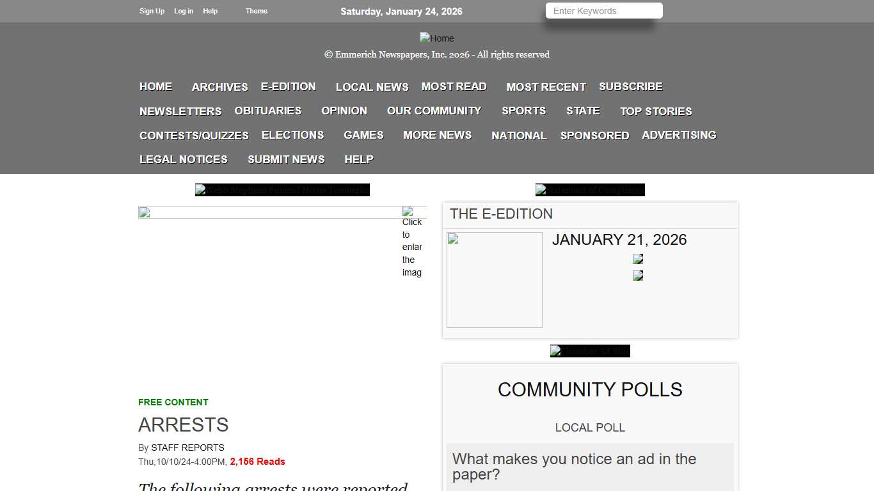Go to the Obituaries section
Image resolution: width=874 pixels, height=491 pixels.
(x=267, y=111)
